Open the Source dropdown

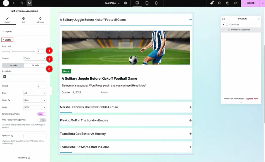[35, 58]
